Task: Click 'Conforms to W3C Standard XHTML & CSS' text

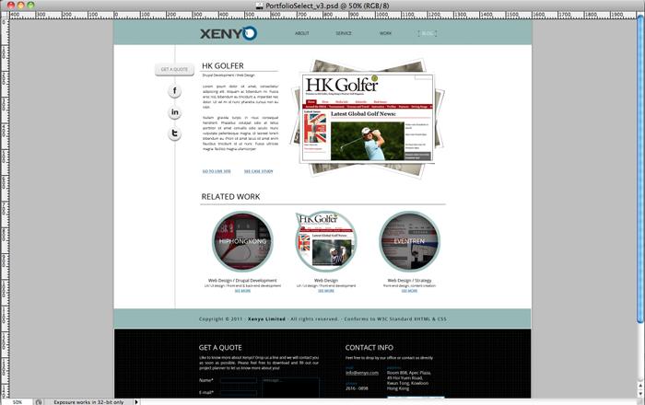Action: coord(395,319)
